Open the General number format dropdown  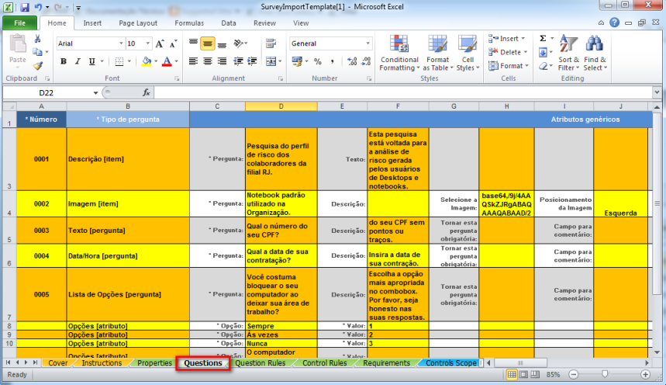[x=368, y=43]
